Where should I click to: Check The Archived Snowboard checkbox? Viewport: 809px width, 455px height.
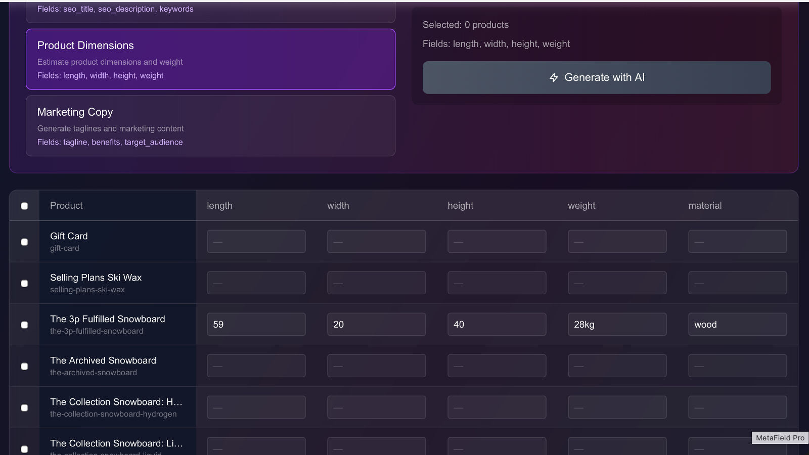24,366
